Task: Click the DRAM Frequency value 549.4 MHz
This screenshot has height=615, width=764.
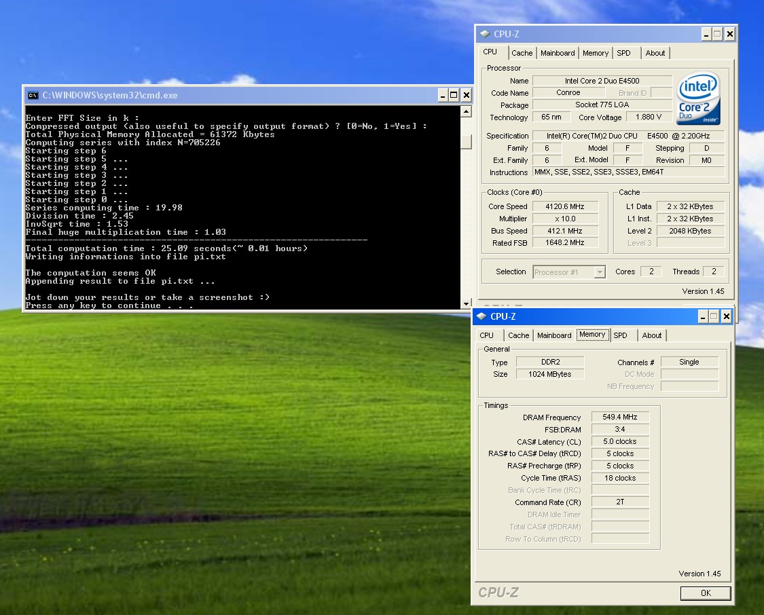Action: (620, 417)
